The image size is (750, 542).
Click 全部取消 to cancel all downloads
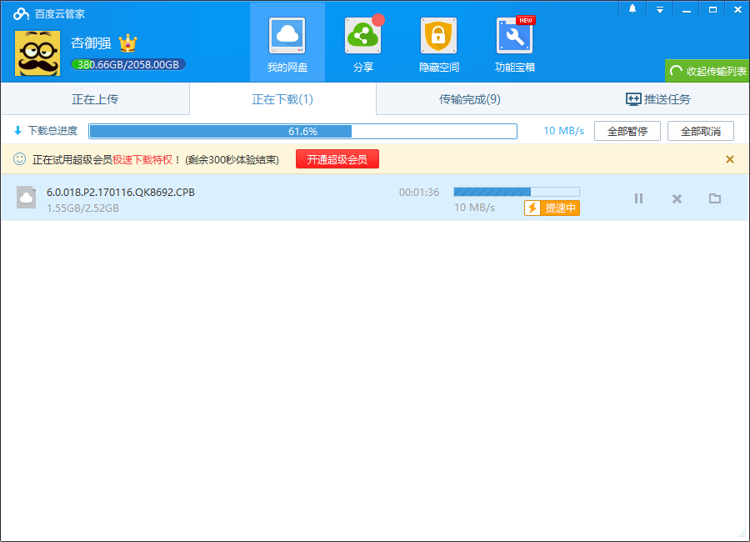point(700,131)
